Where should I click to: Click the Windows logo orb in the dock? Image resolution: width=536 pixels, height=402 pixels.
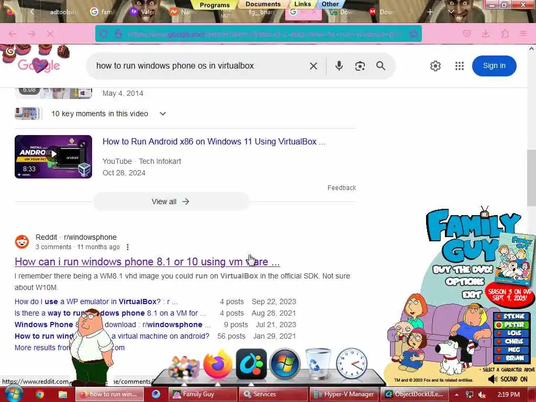point(285,364)
